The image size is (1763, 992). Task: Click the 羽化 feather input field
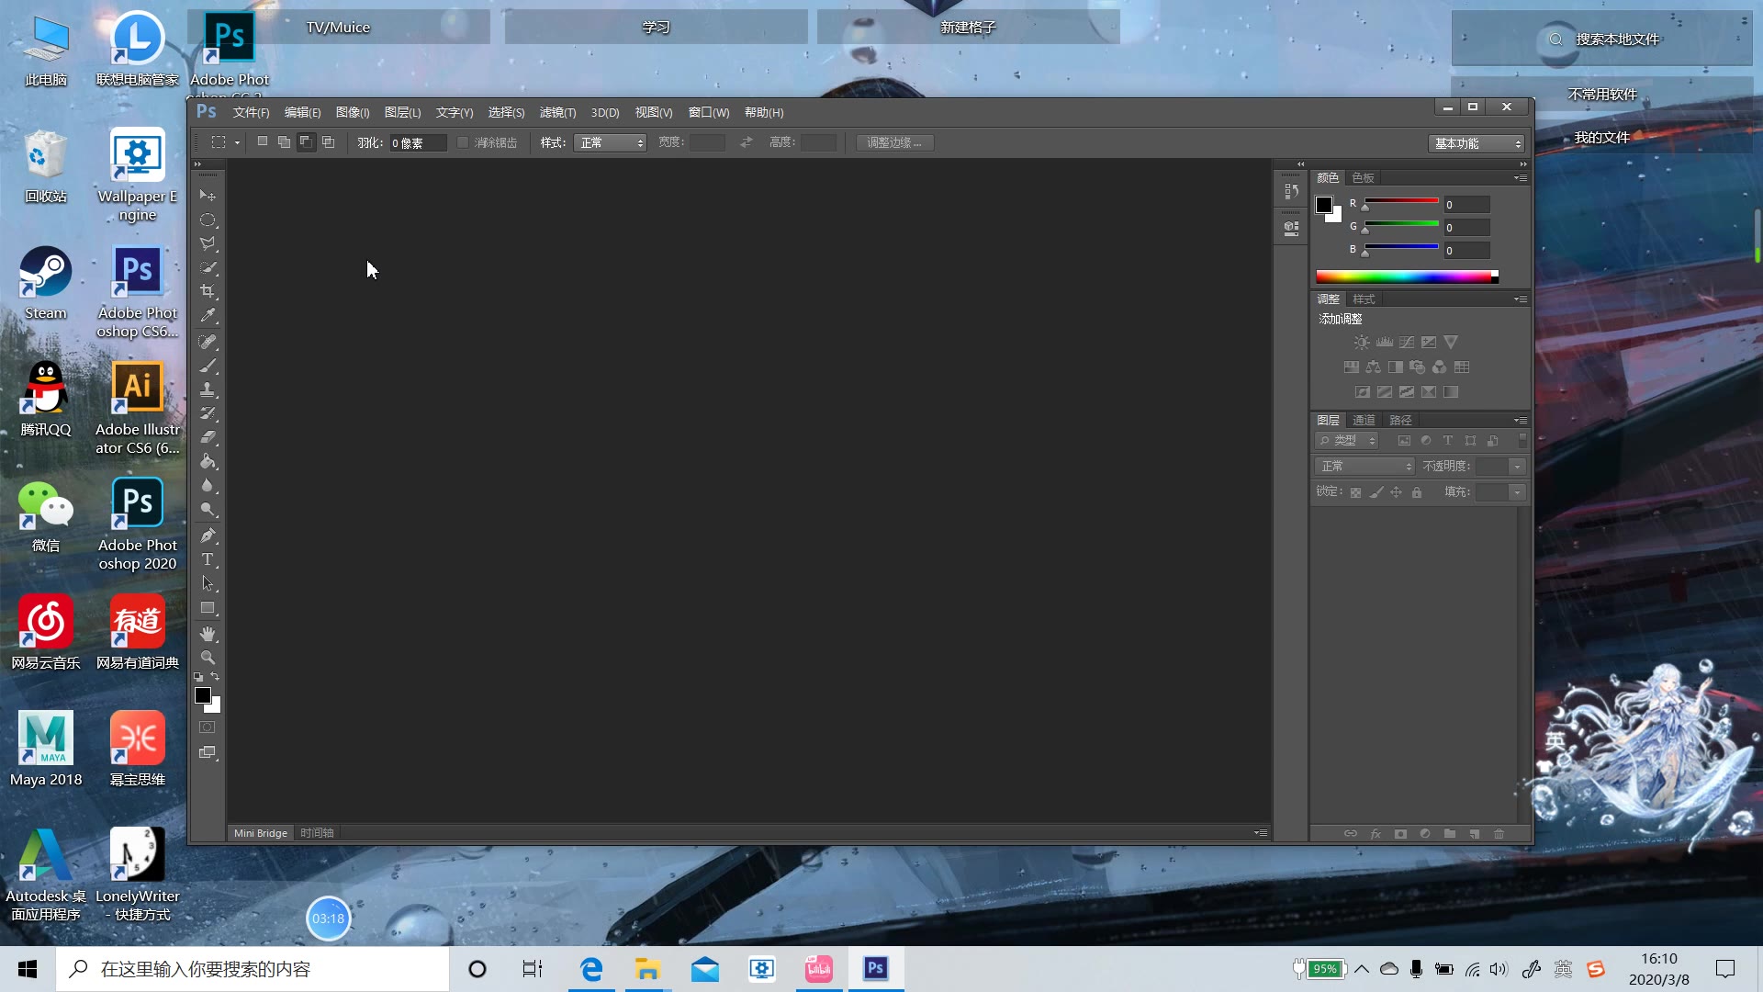418,142
